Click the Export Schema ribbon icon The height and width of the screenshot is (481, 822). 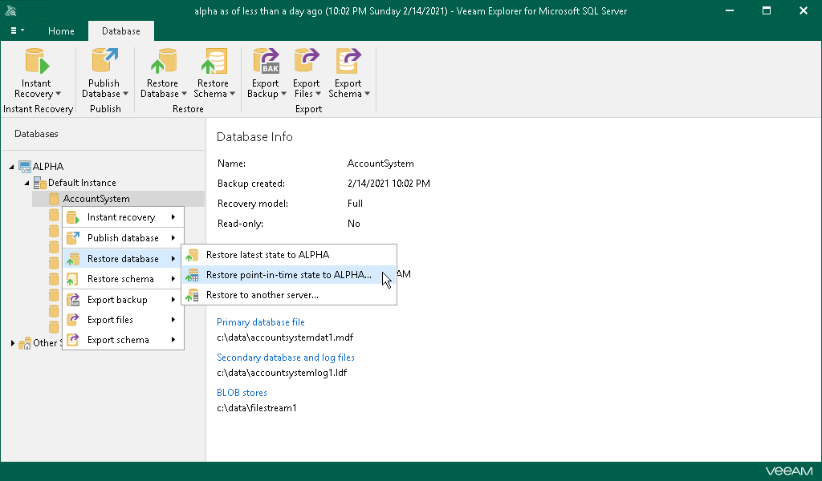coord(348,63)
